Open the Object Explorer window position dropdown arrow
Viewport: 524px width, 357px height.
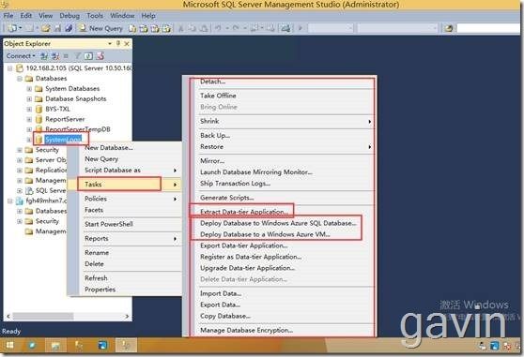110,43
